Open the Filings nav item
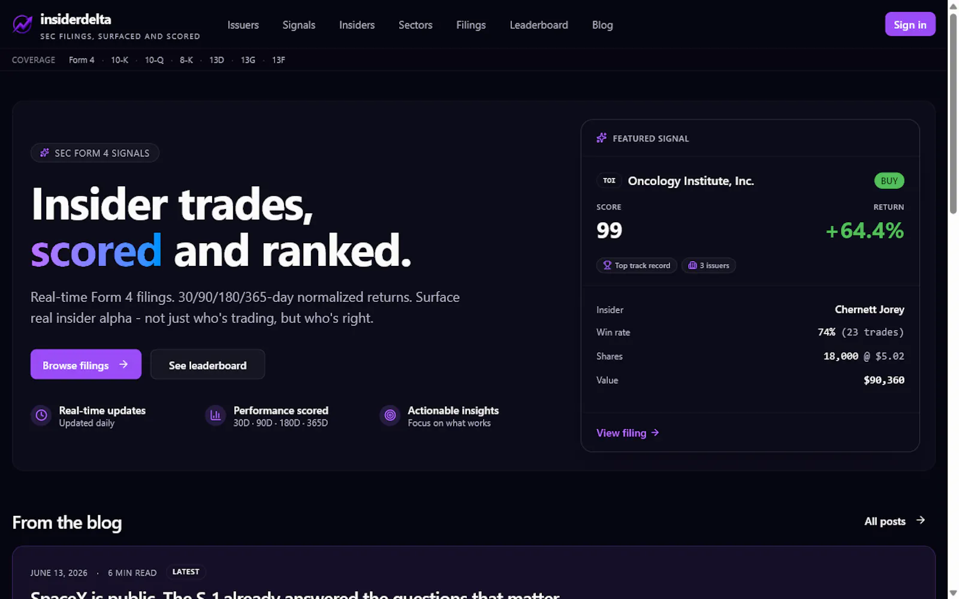Screen dimensions: 959x599 pyautogui.click(x=471, y=25)
